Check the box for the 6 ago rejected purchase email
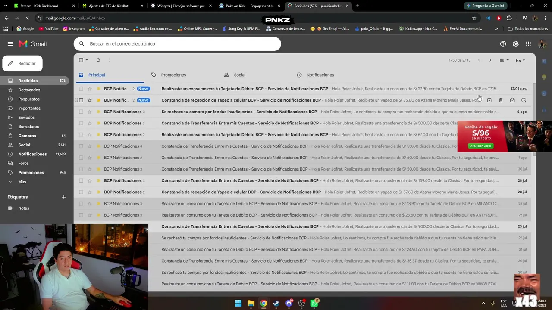Image resolution: width=552 pixels, height=310 pixels. (x=81, y=112)
